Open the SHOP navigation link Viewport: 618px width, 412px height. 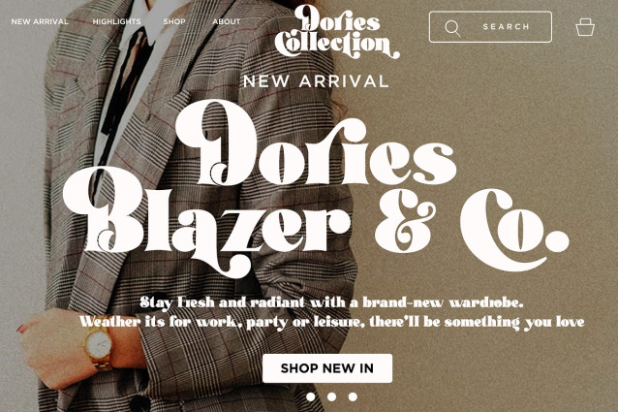click(x=174, y=21)
